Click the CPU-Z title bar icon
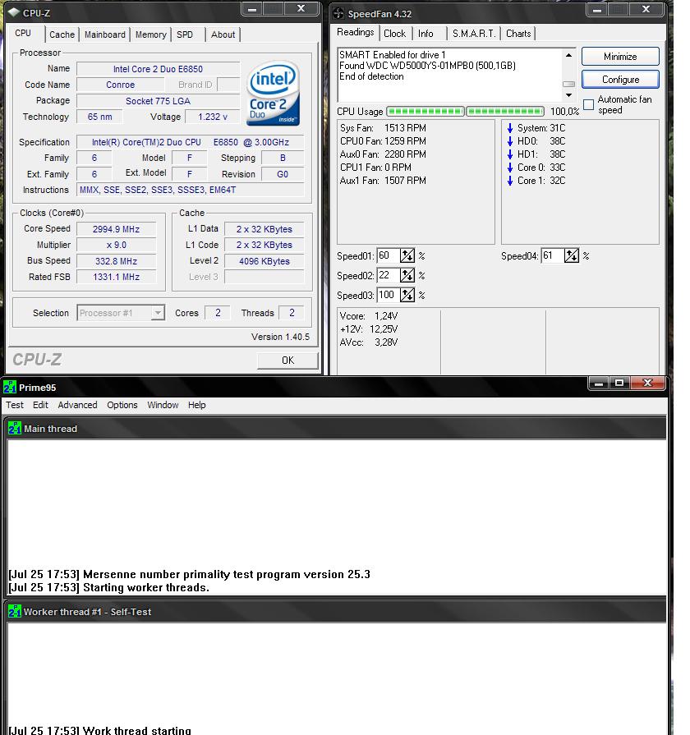This screenshot has height=735, width=690. click(x=14, y=12)
